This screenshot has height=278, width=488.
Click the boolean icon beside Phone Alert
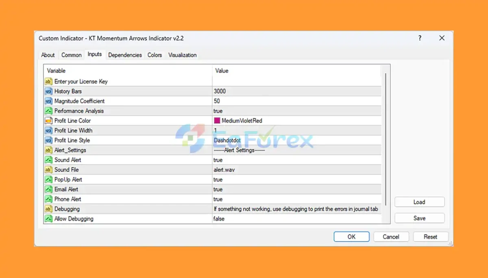click(x=48, y=199)
